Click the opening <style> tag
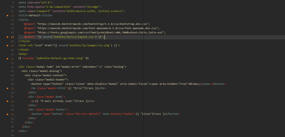Viewport: 285px width, 137px height. pyautogui.click(x=24, y=20)
